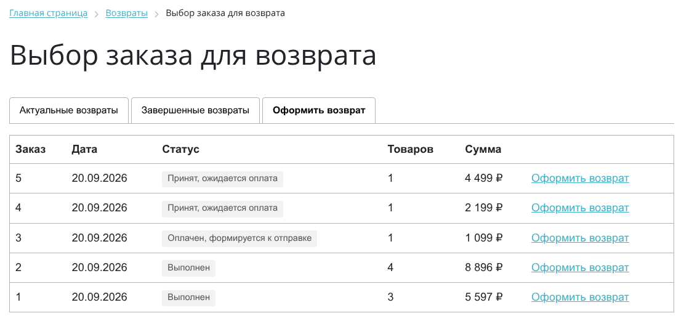Click the date cell of order 1

pos(100,298)
